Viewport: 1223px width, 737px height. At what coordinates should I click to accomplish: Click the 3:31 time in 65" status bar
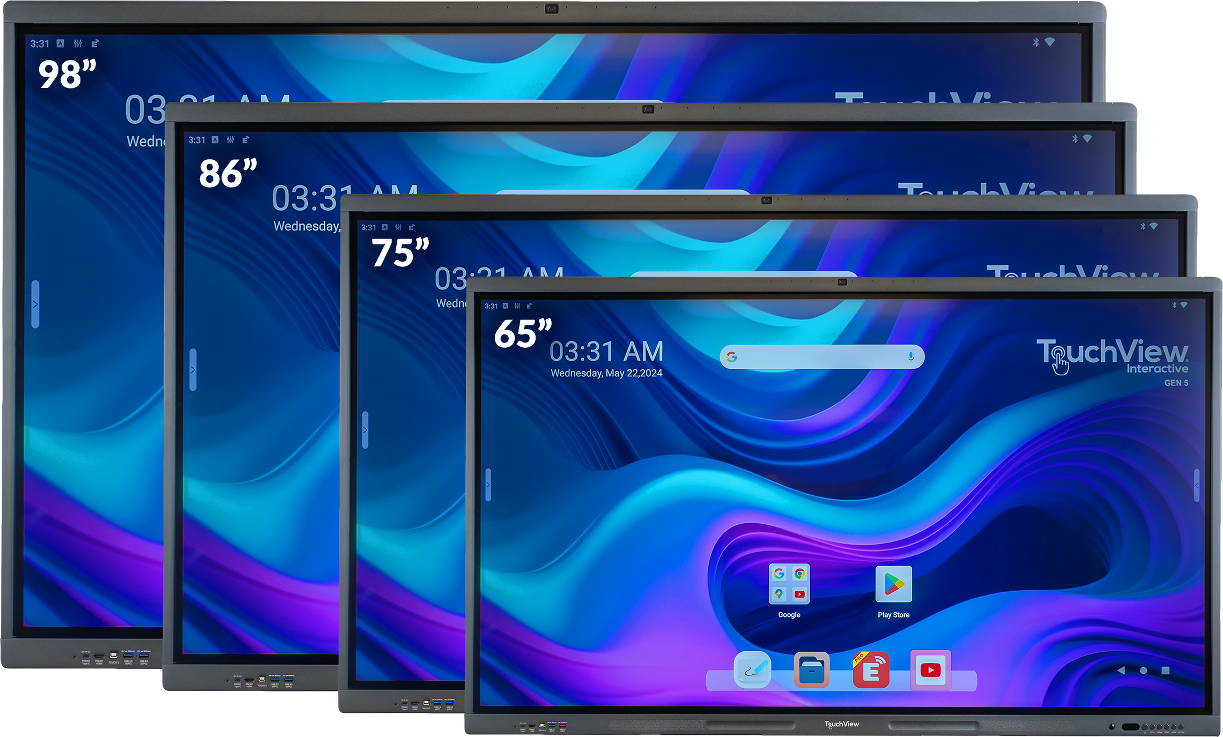(491, 306)
